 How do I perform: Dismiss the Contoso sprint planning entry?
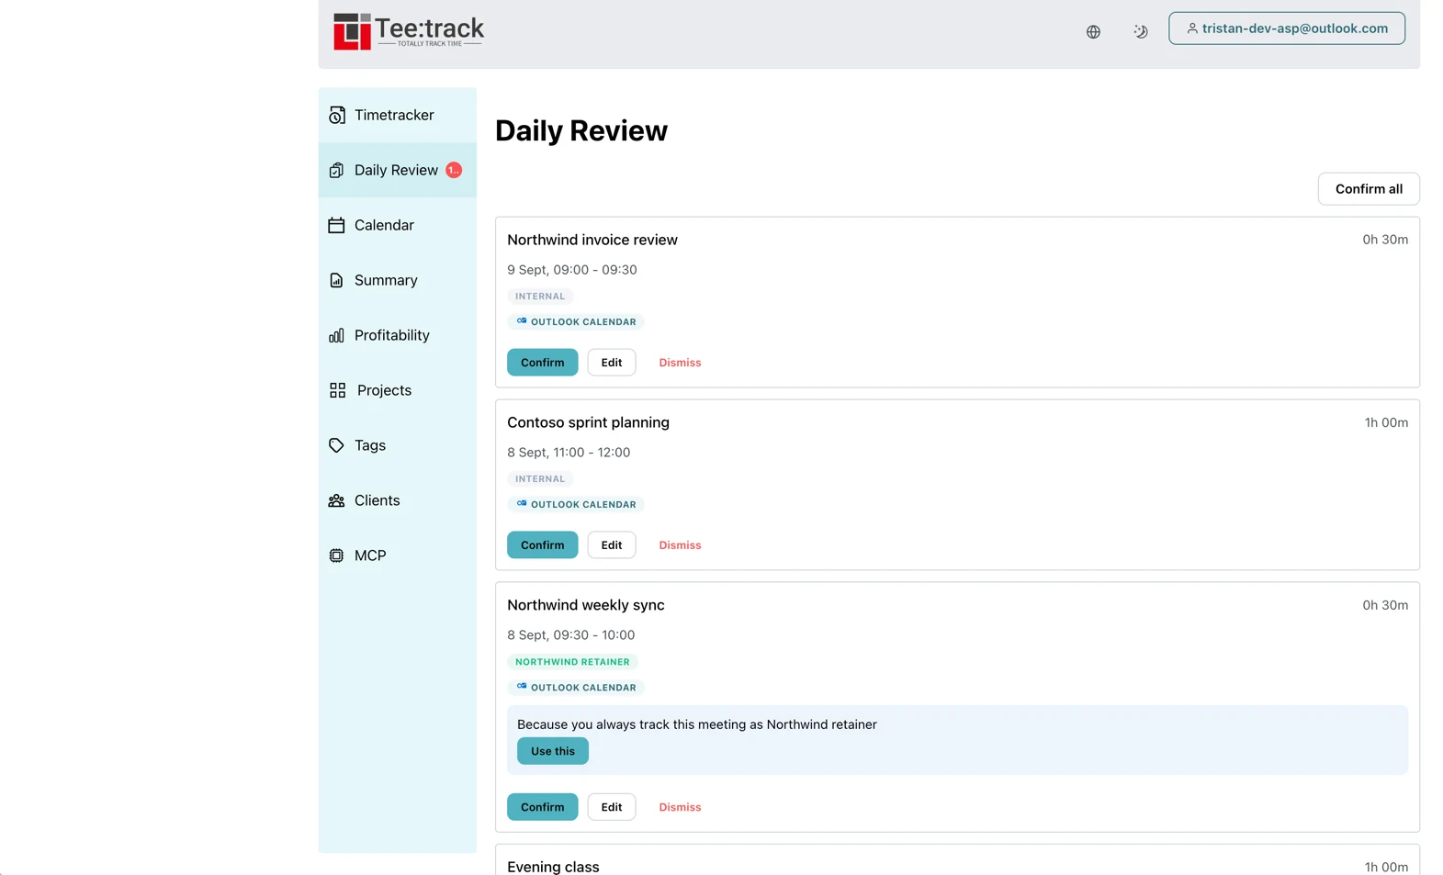coord(680,545)
